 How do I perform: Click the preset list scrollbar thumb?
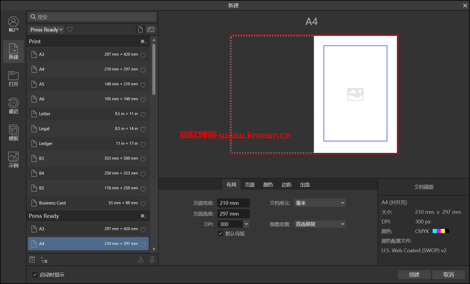click(154, 69)
